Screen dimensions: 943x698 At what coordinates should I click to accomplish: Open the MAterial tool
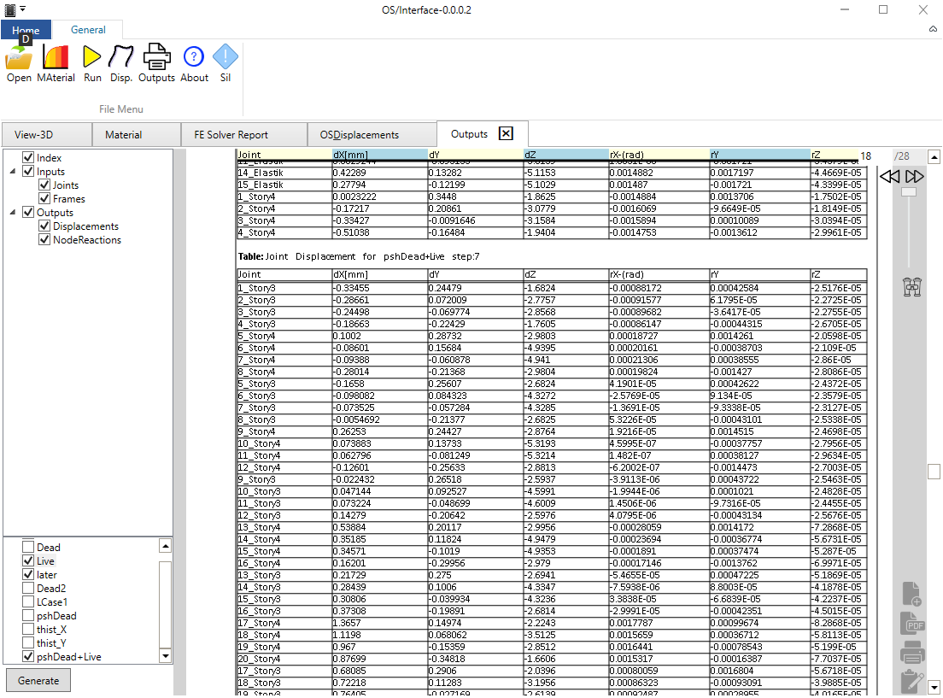tap(56, 62)
